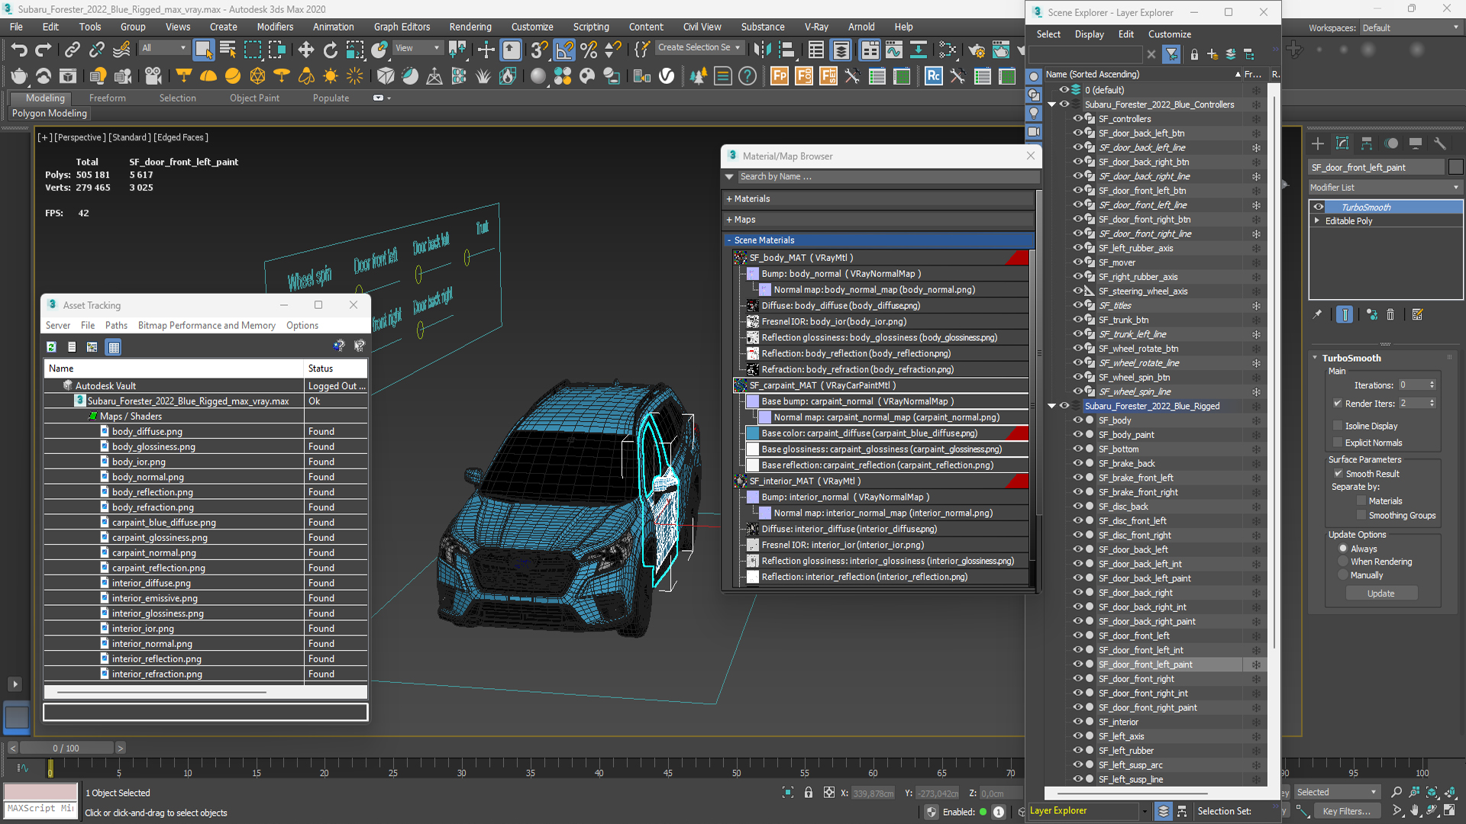Collapse TurboSmooth rollout
The height and width of the screenshot is (824, 1466).
click(1315, 358)
